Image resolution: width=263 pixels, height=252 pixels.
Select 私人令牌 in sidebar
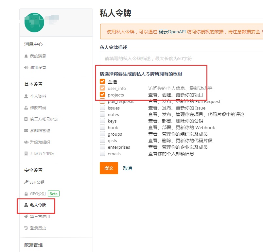tap(38, 205)
